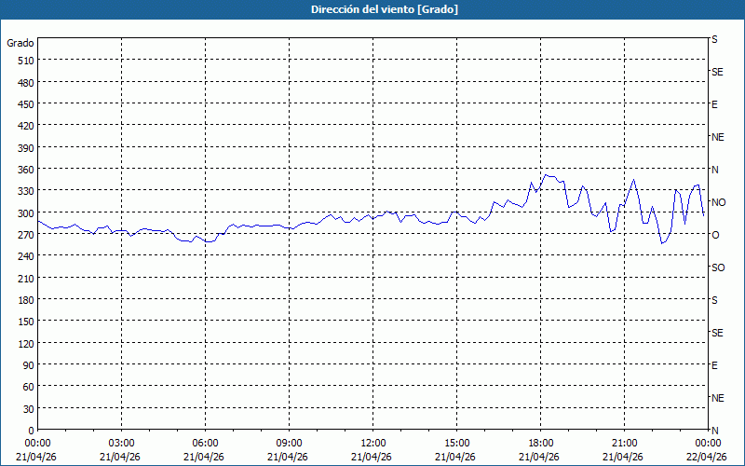Screen dimensions: 745x466
Task: Select the 15:00 time label
Action: (457, 443)
